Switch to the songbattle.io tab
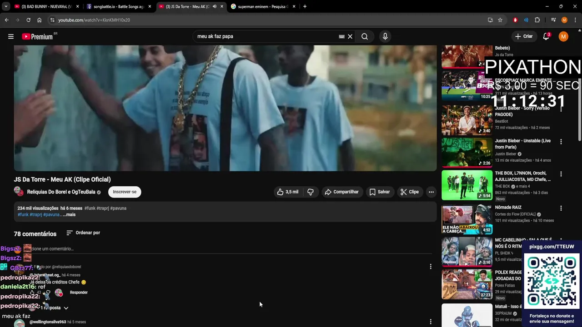Screen dimensions: 582x327 point(118,6)
